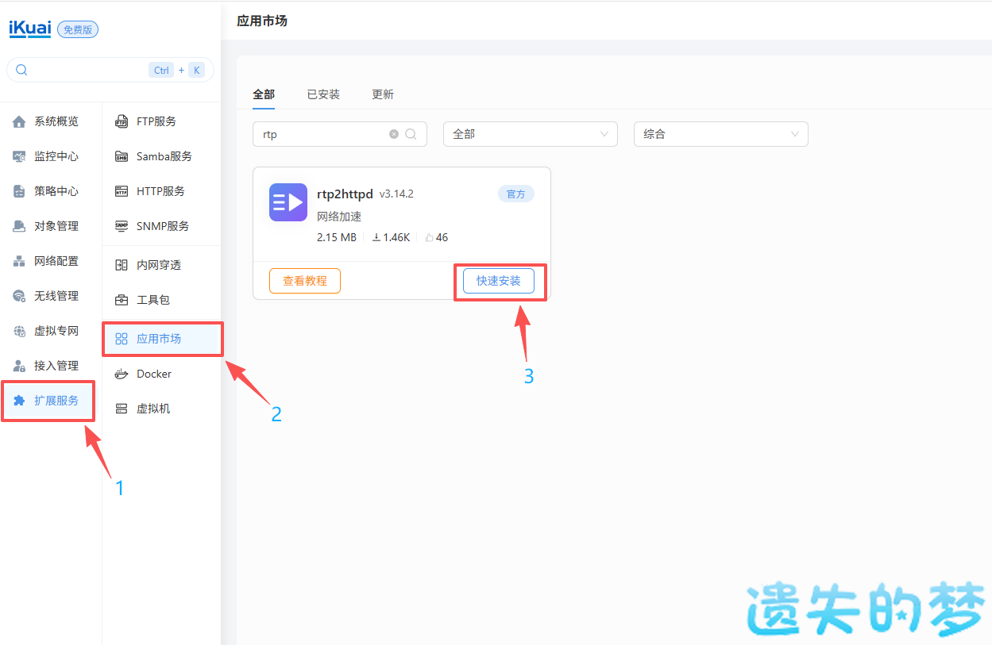Click the magnifier icon in the sidebar search box
992x645 pixels.
[21, 70]
